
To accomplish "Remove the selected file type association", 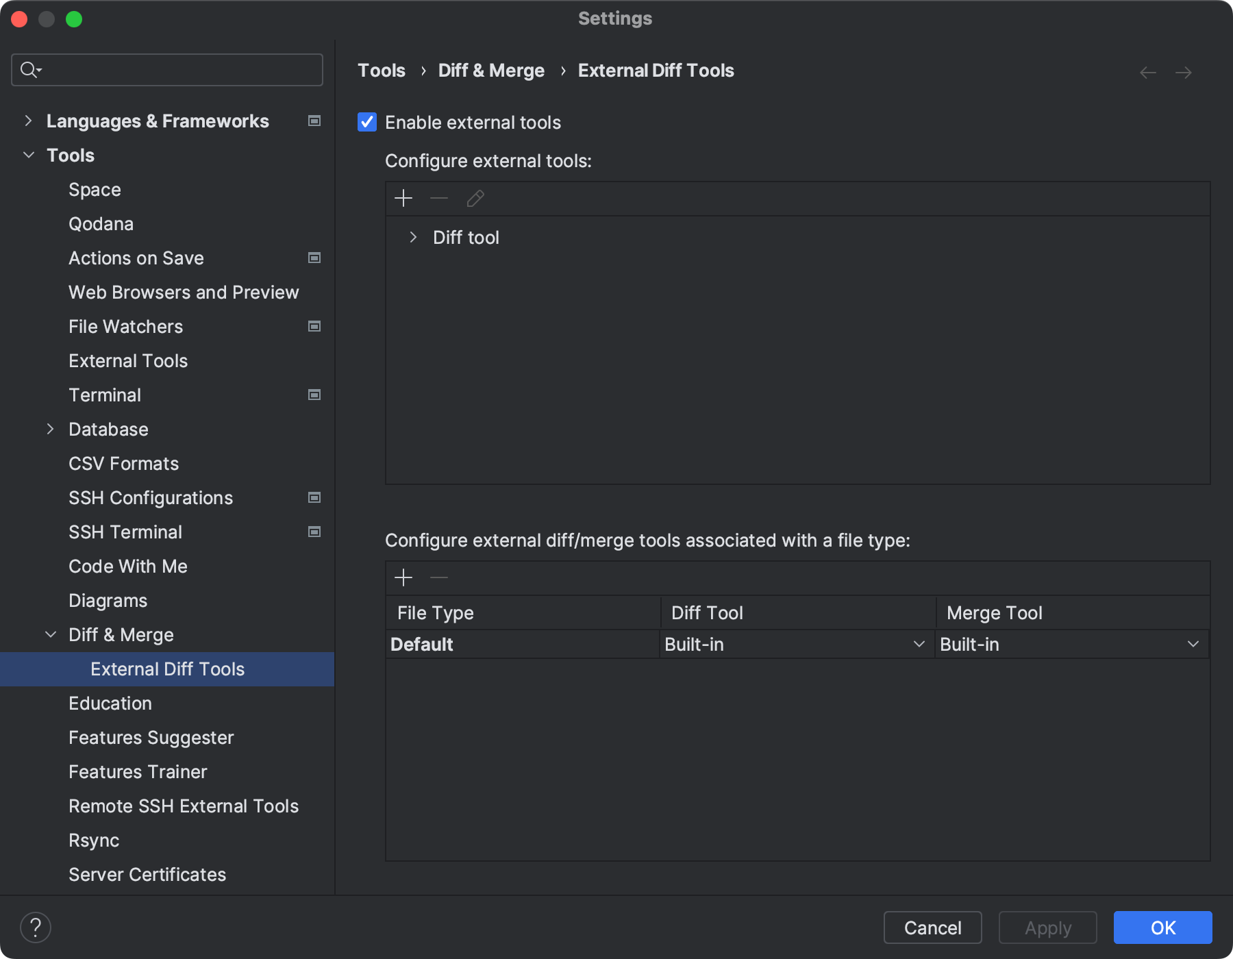I will 438,577.
